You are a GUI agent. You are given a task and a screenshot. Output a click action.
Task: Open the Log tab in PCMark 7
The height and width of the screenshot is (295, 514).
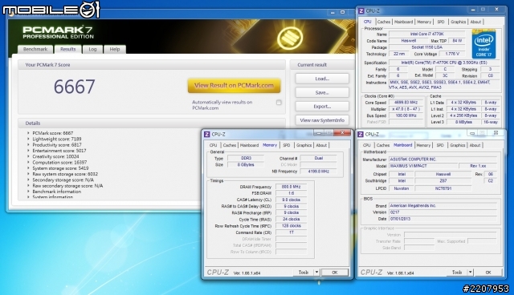point(93,49)
